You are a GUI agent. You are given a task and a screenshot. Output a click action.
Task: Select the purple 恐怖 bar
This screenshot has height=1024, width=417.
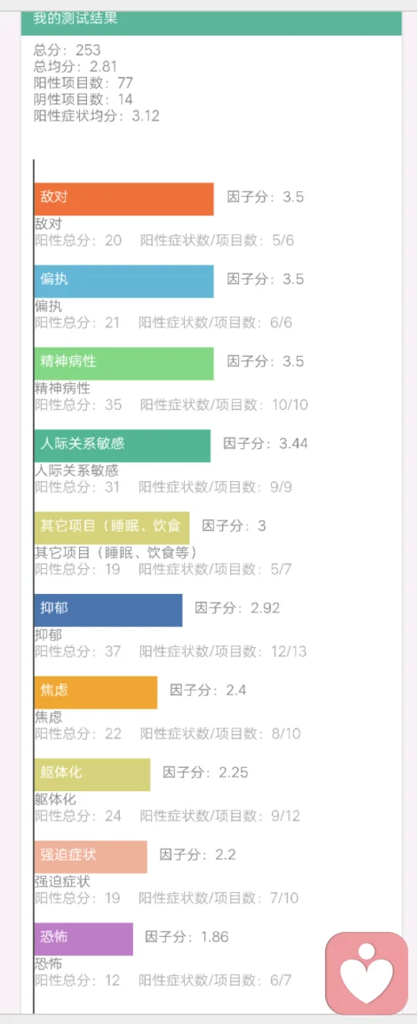[83, 940]
